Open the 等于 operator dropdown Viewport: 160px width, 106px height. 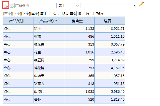tap(69, 6)
